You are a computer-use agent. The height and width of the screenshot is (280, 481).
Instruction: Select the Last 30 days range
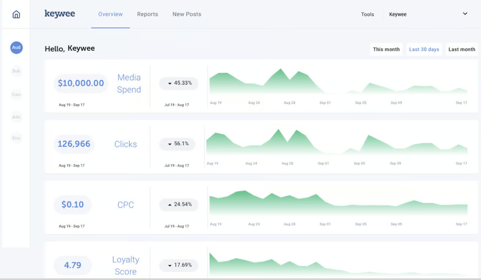(x=424, y=49)
